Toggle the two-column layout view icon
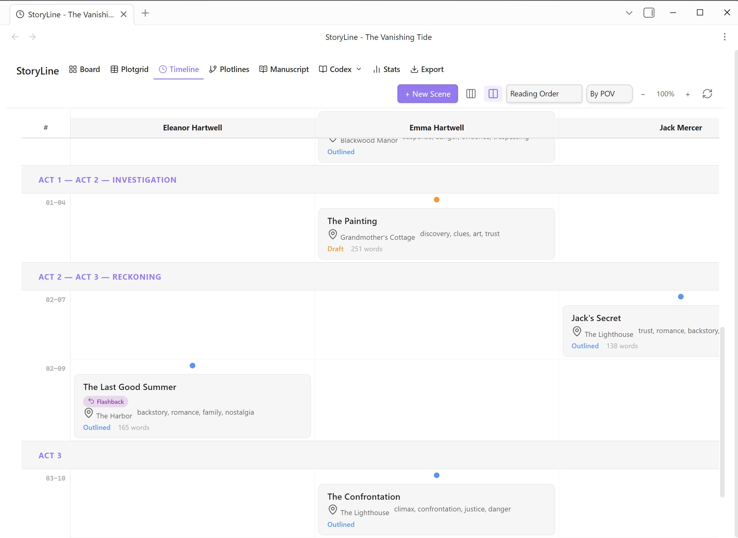Viewport: 738px width, 538px height. pos(493,94)
